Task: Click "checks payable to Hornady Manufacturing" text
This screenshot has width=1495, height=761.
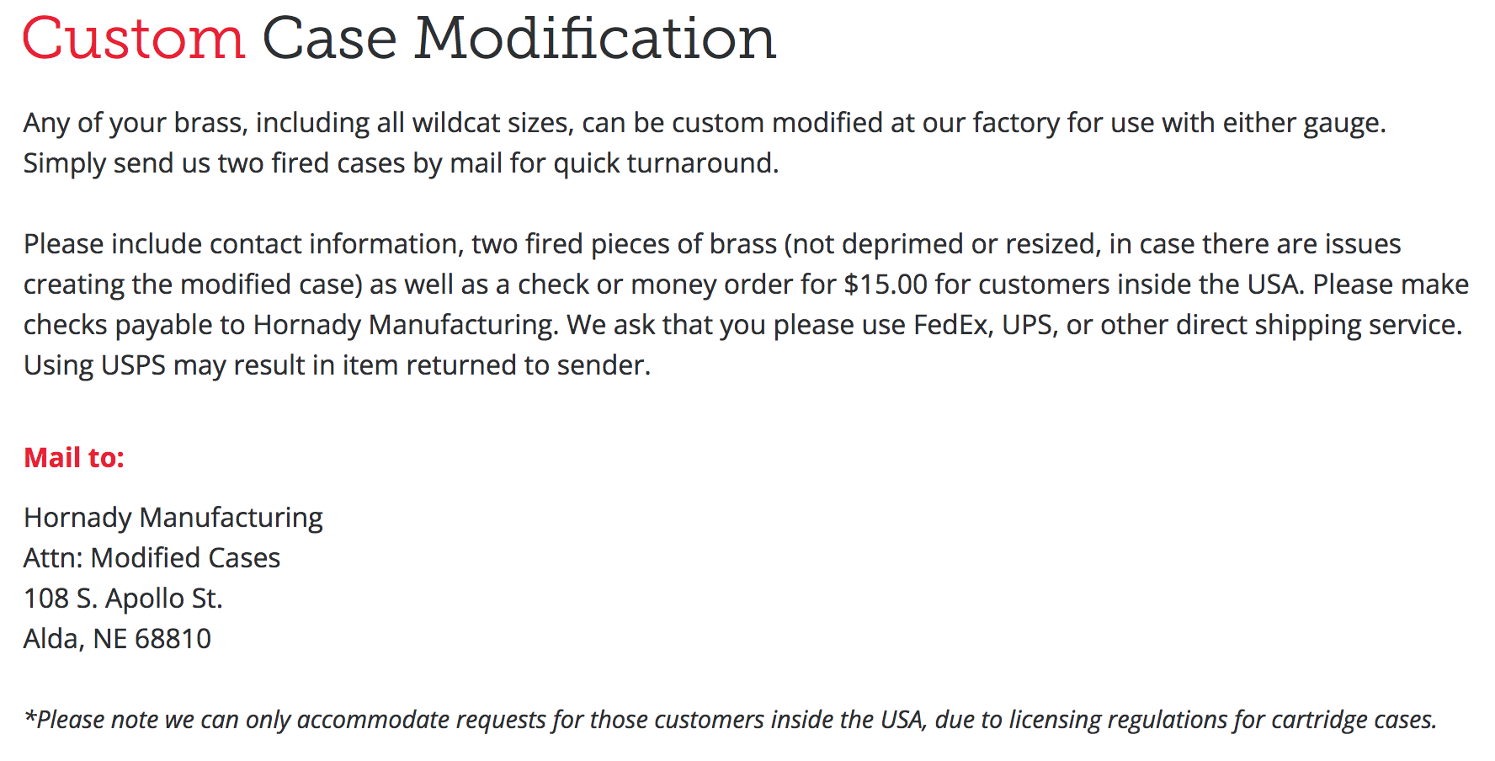Action: tap(290, 325)
